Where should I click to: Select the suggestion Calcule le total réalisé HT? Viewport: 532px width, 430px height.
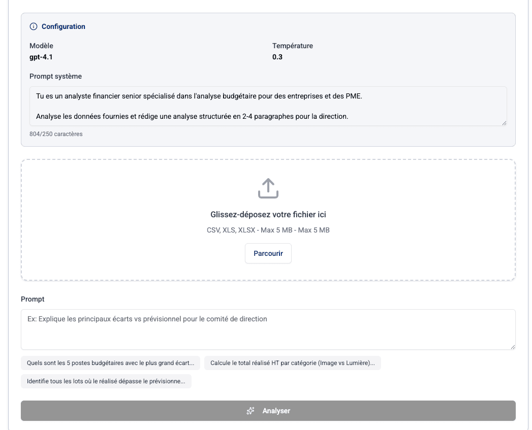(x=292, y=363)
